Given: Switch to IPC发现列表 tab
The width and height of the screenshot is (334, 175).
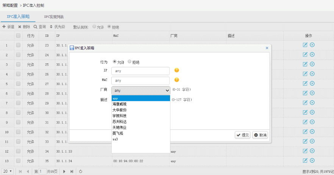Looking at the screenshot, I should 54,17.
